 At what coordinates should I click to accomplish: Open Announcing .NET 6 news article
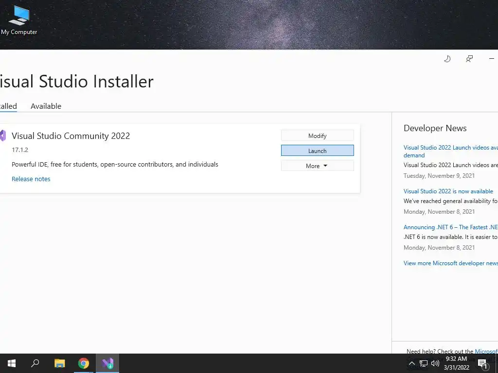[x=451, y=227]
